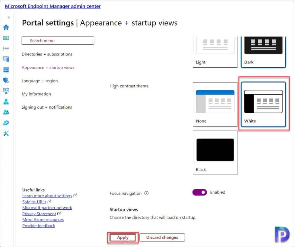Click Apply button
Screen dimensions: 294x247
pyautogui.click(x=123, y=238)
